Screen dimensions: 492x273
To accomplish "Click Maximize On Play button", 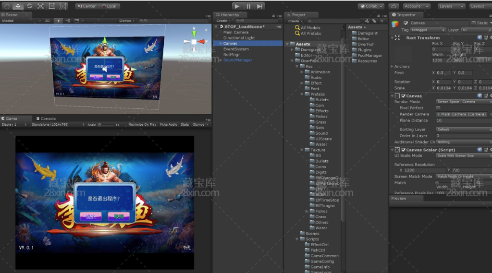I will point(142,125).
